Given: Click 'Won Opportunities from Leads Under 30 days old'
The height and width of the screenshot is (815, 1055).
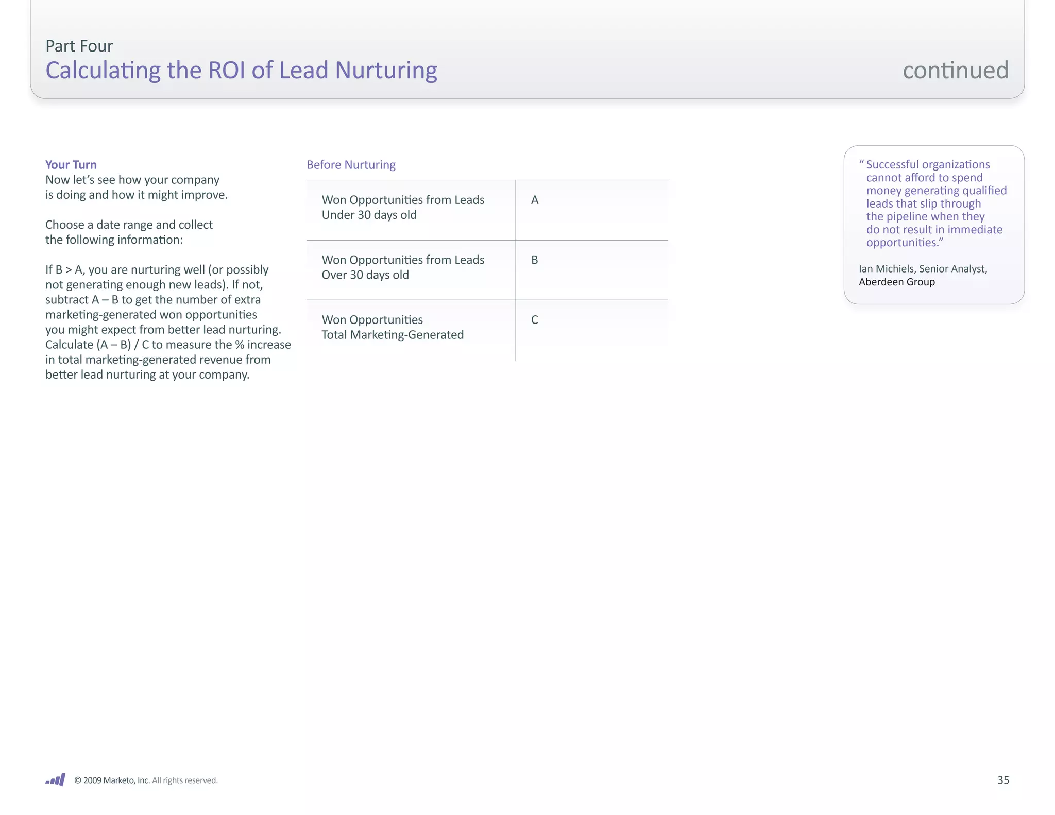Looking at the screenshot, I should pos(403,207).
